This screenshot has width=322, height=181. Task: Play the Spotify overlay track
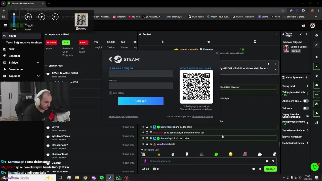pyautogui.click(x=42, y=17)
